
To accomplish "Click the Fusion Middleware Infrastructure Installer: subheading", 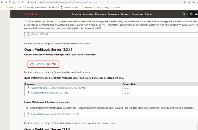I will pos(47,102).
